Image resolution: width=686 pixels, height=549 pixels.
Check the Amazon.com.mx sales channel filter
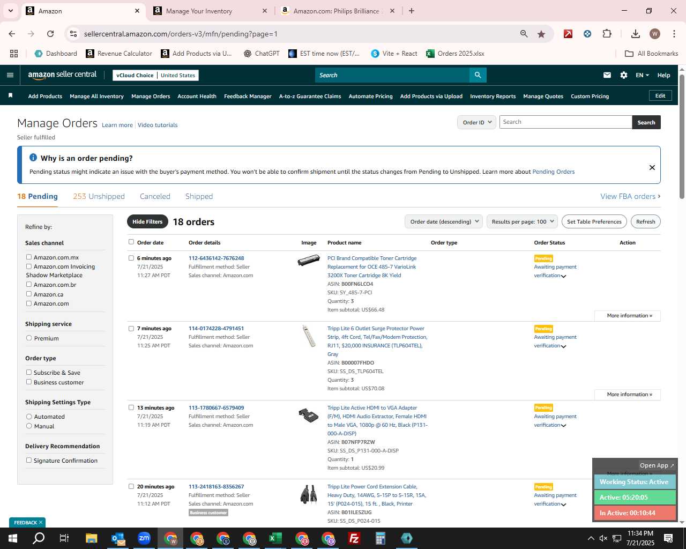[29, 257]
